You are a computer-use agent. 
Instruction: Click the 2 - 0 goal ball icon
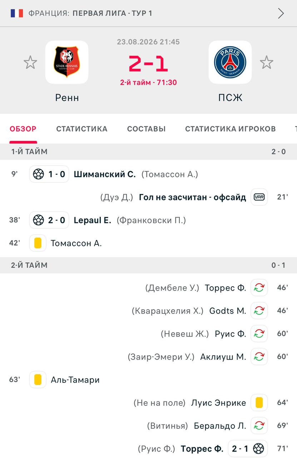coord(38,220)
